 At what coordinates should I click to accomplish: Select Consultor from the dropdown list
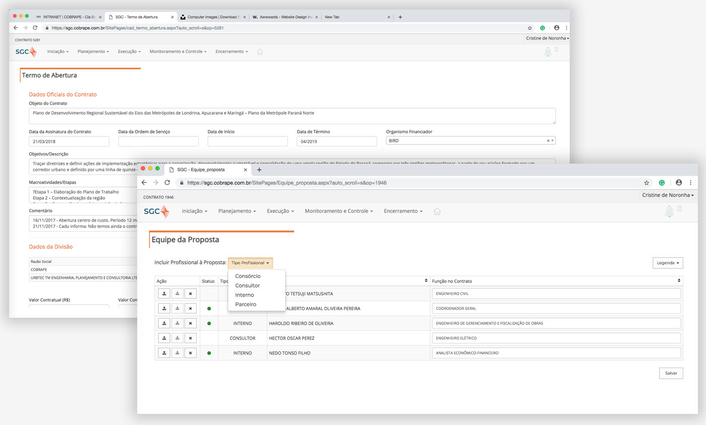click(247, 286)
